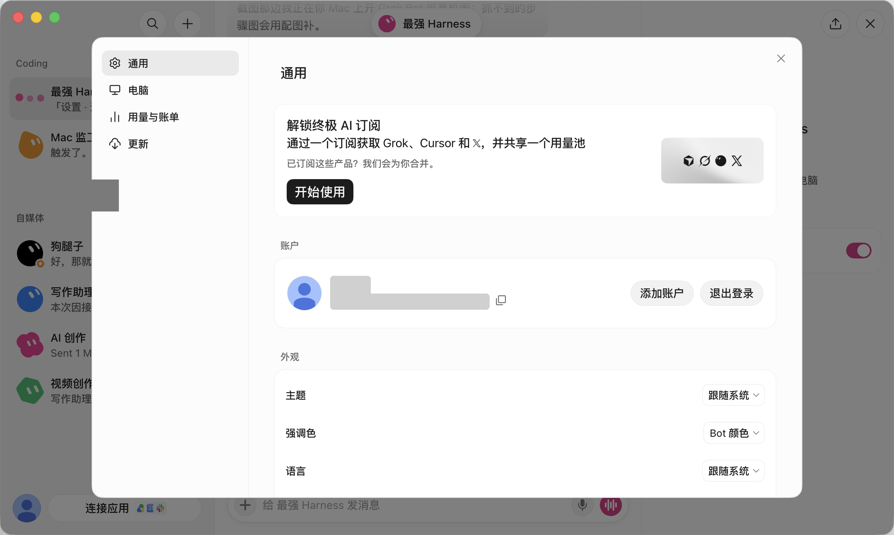This screenshot has height=535, width=894.
Task: Click the share icon at top right
Action: point(836,24)
